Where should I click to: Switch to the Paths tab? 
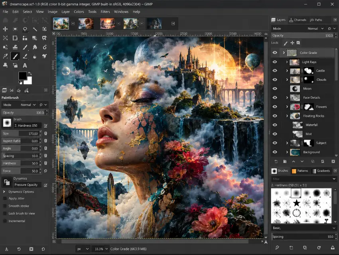[x=316, y=20]
